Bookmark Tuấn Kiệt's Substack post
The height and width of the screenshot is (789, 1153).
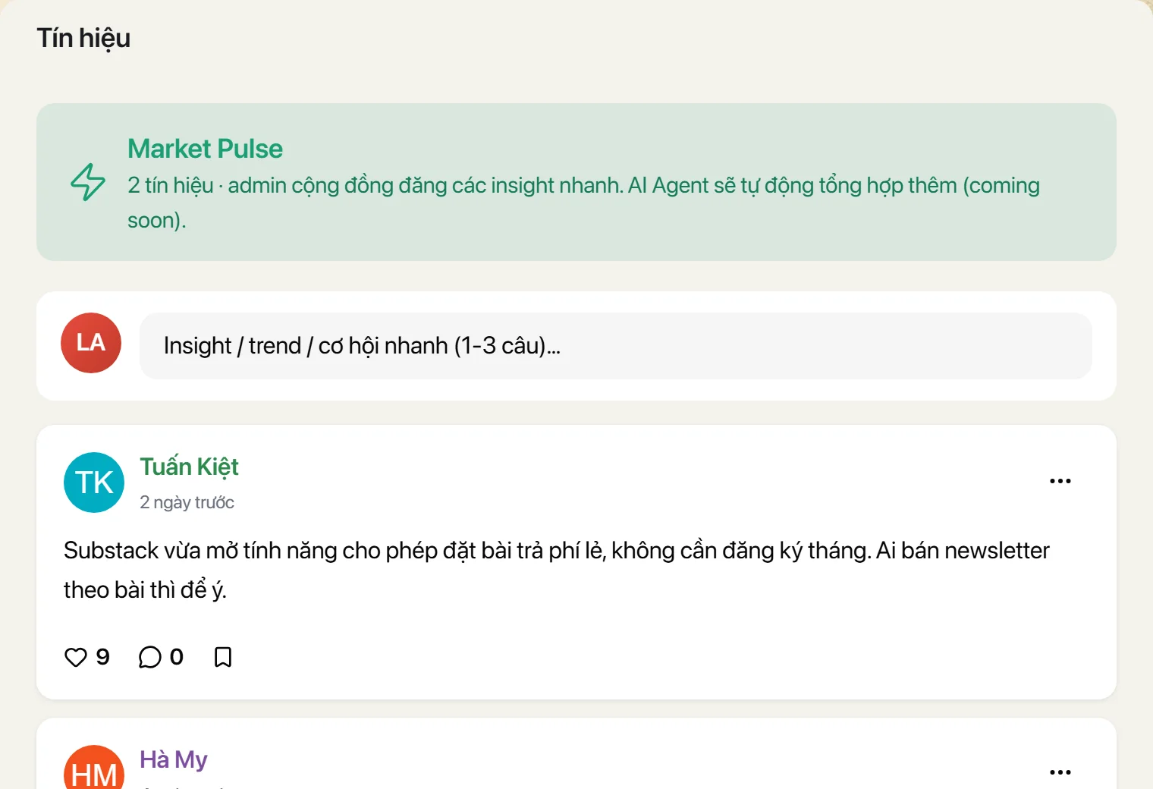coord(223,657)
